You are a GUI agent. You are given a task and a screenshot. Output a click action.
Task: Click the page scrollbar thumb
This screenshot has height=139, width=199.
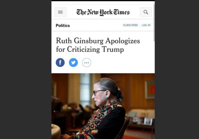154,23
